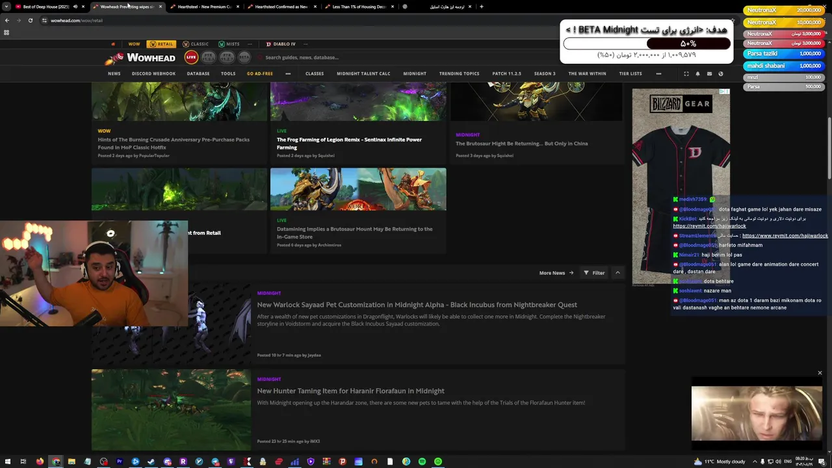832x468 pixels.
Task: Open the Frog Farming of Legion Remix article
Action: coord(349,143)
